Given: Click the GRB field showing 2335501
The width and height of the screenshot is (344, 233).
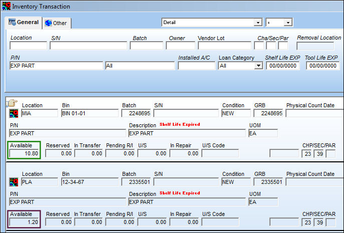Looking at the screenshot, I should 268,182.
